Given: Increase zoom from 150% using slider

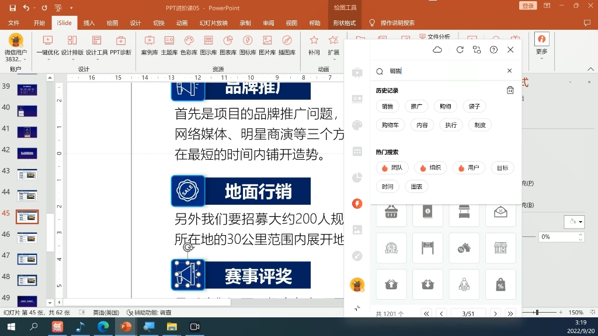Looking at the screenshot, I should click(562, 312).
